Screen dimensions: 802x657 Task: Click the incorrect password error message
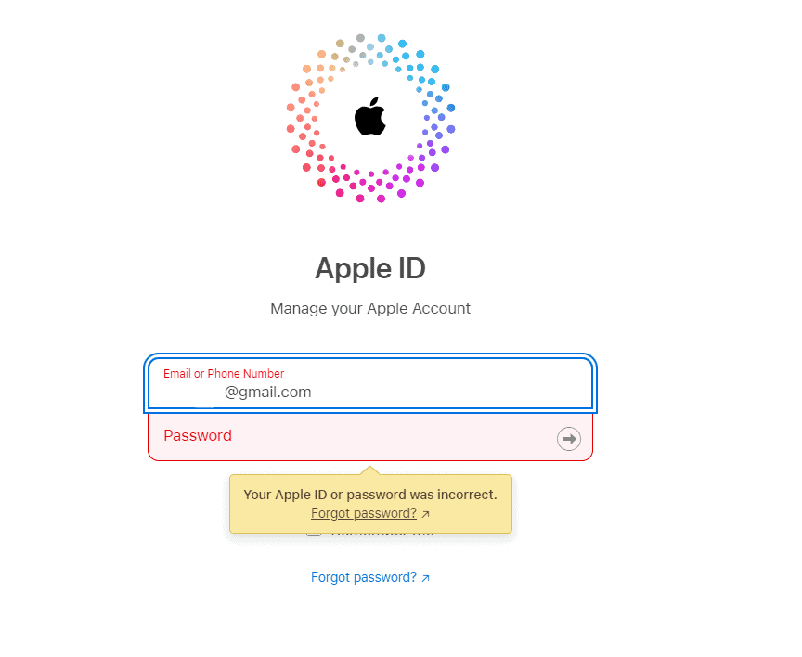(369, 495)
